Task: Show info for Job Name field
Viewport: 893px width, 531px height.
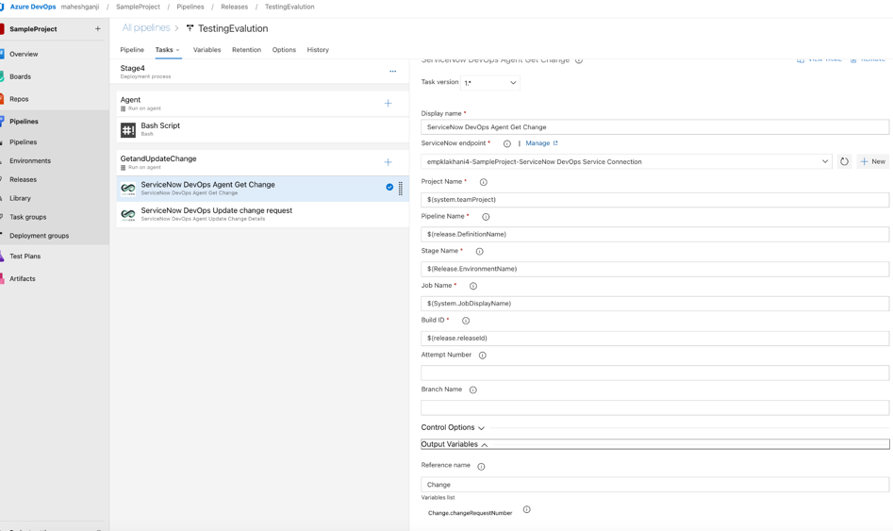Action: [x=472, y=286]
